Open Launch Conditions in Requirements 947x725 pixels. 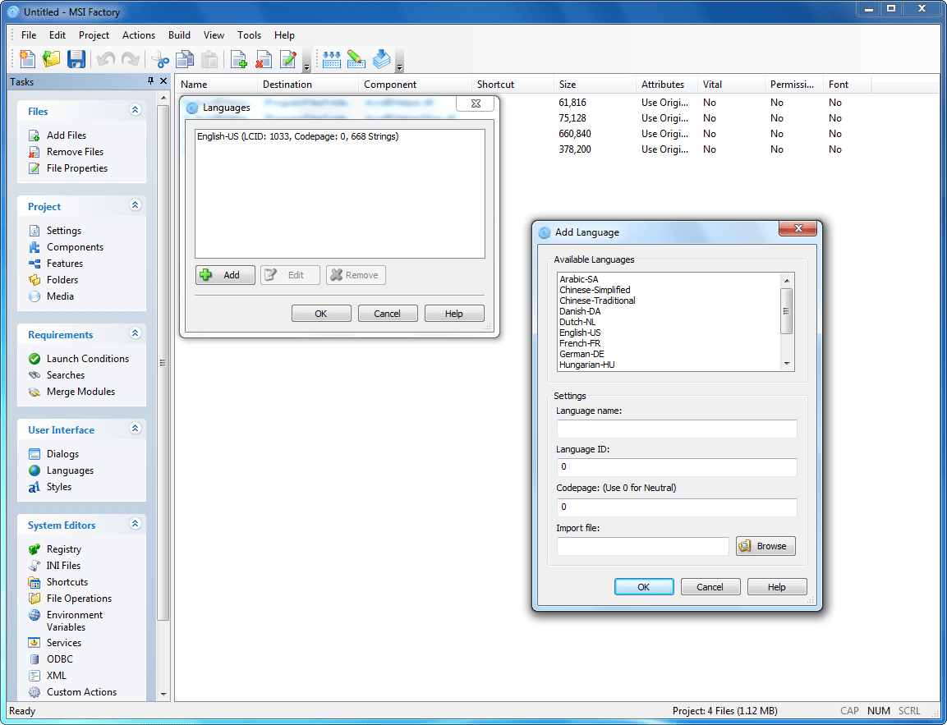(x=87, y=359)
